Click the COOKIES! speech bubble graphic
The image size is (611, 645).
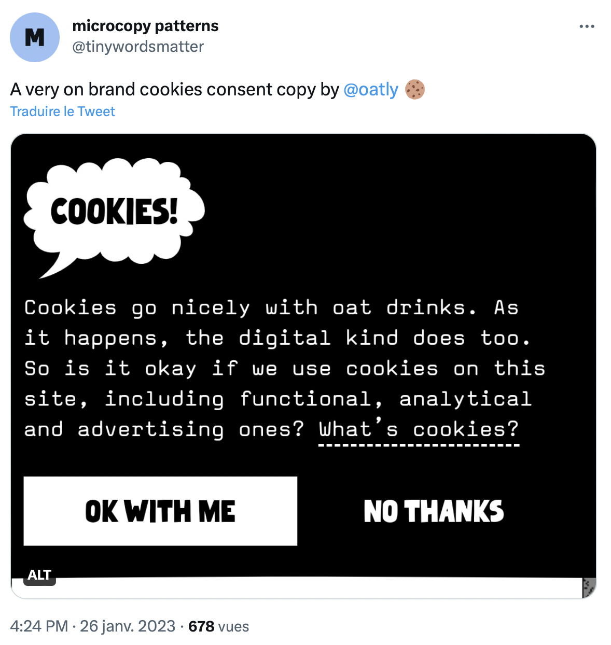[114, 213]
